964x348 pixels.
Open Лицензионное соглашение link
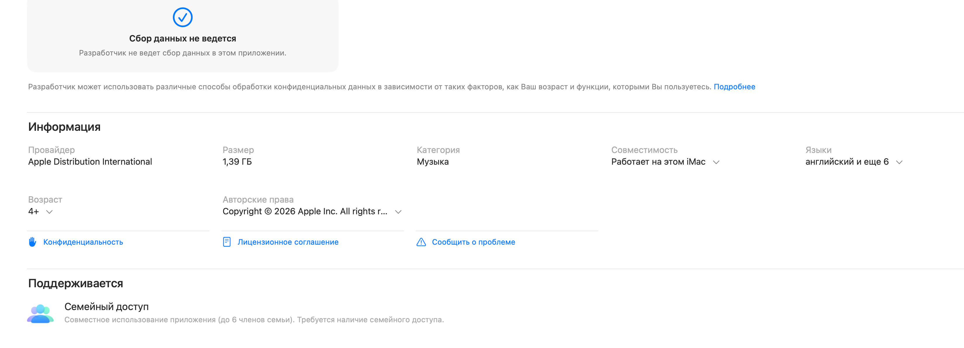click(x=288, y=242)
